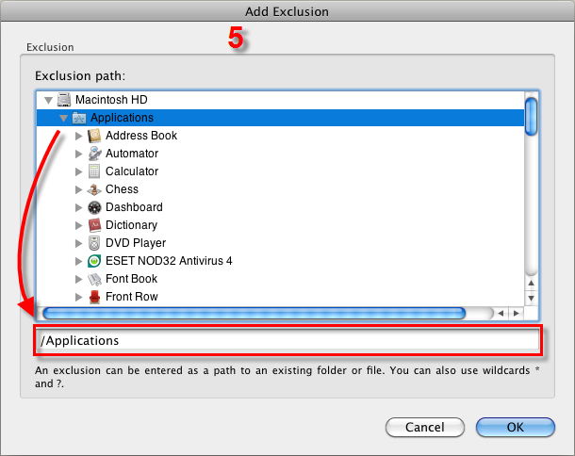Click the Address Book app icon
The height and width of the screenshot is (456, 575).
coord(94,136)
